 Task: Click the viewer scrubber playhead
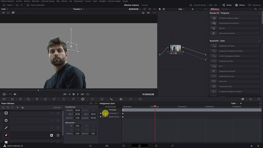tap(38, 90)
